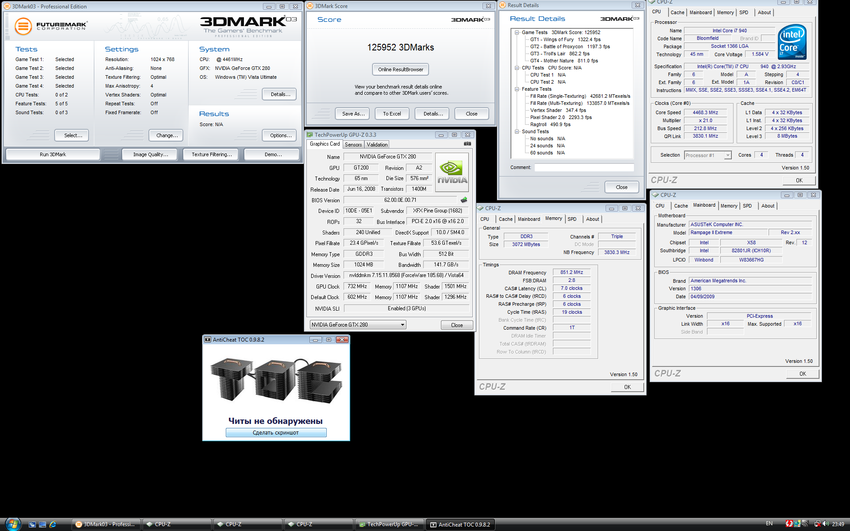Open Texture Filtering... in 3DMark03
Image resolution: width=850 pixels, height=531 pixels.
pyautogui.click(x=212, y=154)
